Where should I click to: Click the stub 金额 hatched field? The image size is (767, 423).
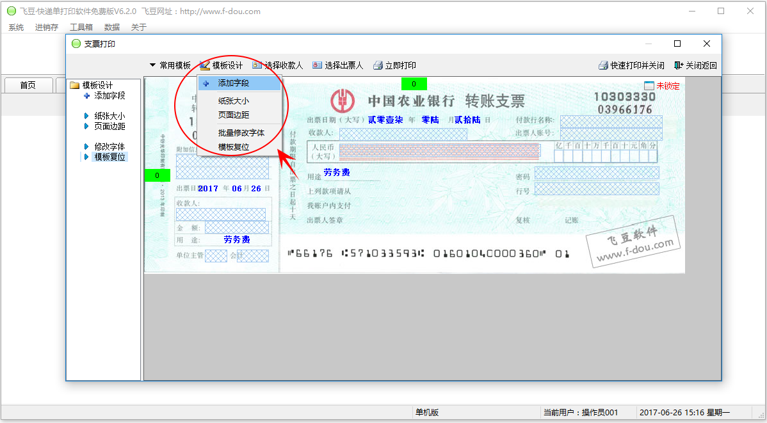[237, 227]
